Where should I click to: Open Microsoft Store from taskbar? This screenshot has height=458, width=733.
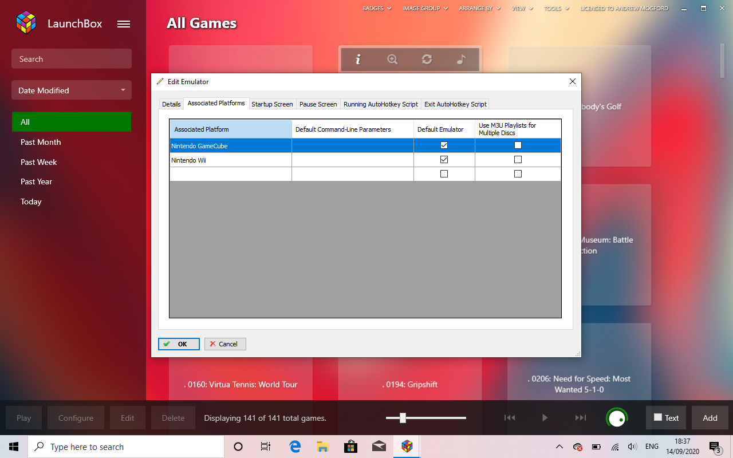[x=350, y=447]
